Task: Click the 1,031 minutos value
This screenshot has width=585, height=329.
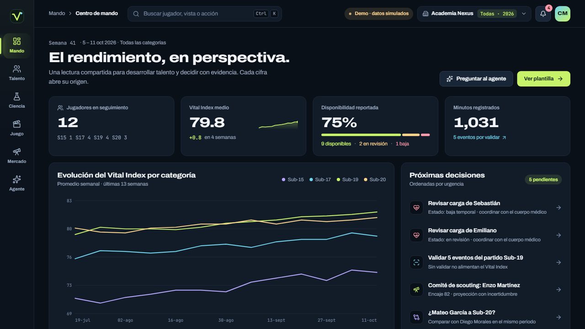Action: point(476,122)
